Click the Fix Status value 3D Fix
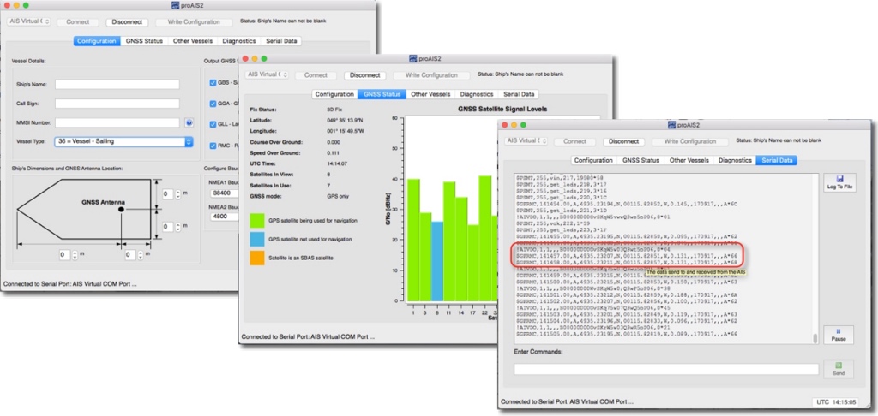The image size is (878, 416). 335,110
